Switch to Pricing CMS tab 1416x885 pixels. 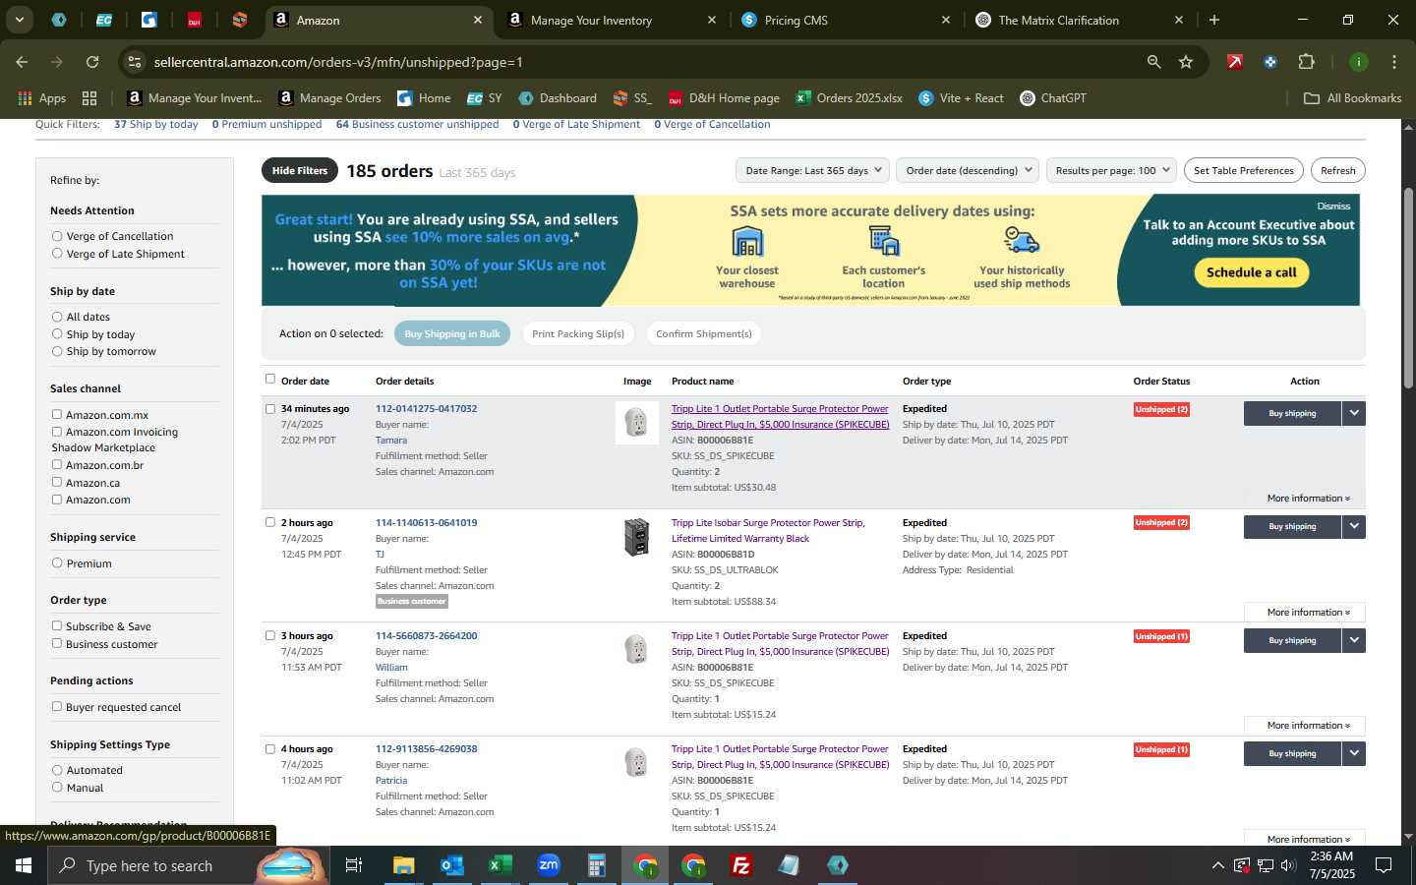coord(847,20)
